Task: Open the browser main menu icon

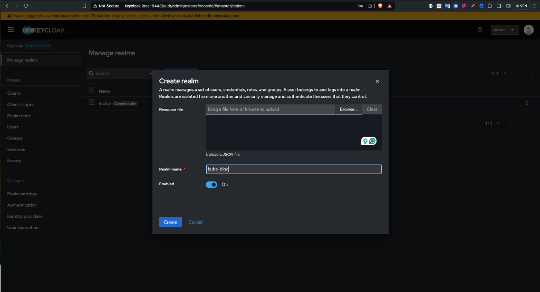Action: click(x=535, y=6)
